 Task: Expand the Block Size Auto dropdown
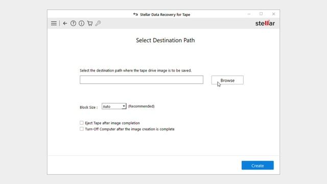coord(114,106)
